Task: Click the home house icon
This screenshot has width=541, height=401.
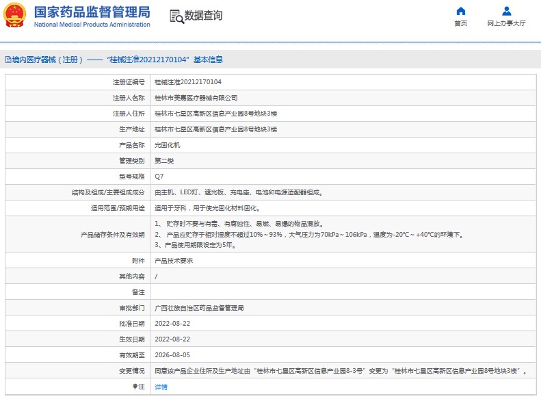Action: (x=461, y=11)
